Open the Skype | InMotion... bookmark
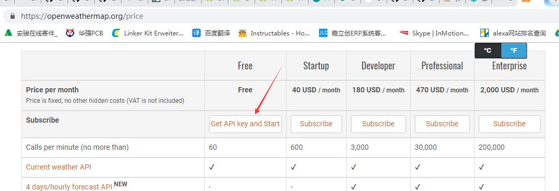The width and height of the screenshot is (559, 191). click(434, 33)
